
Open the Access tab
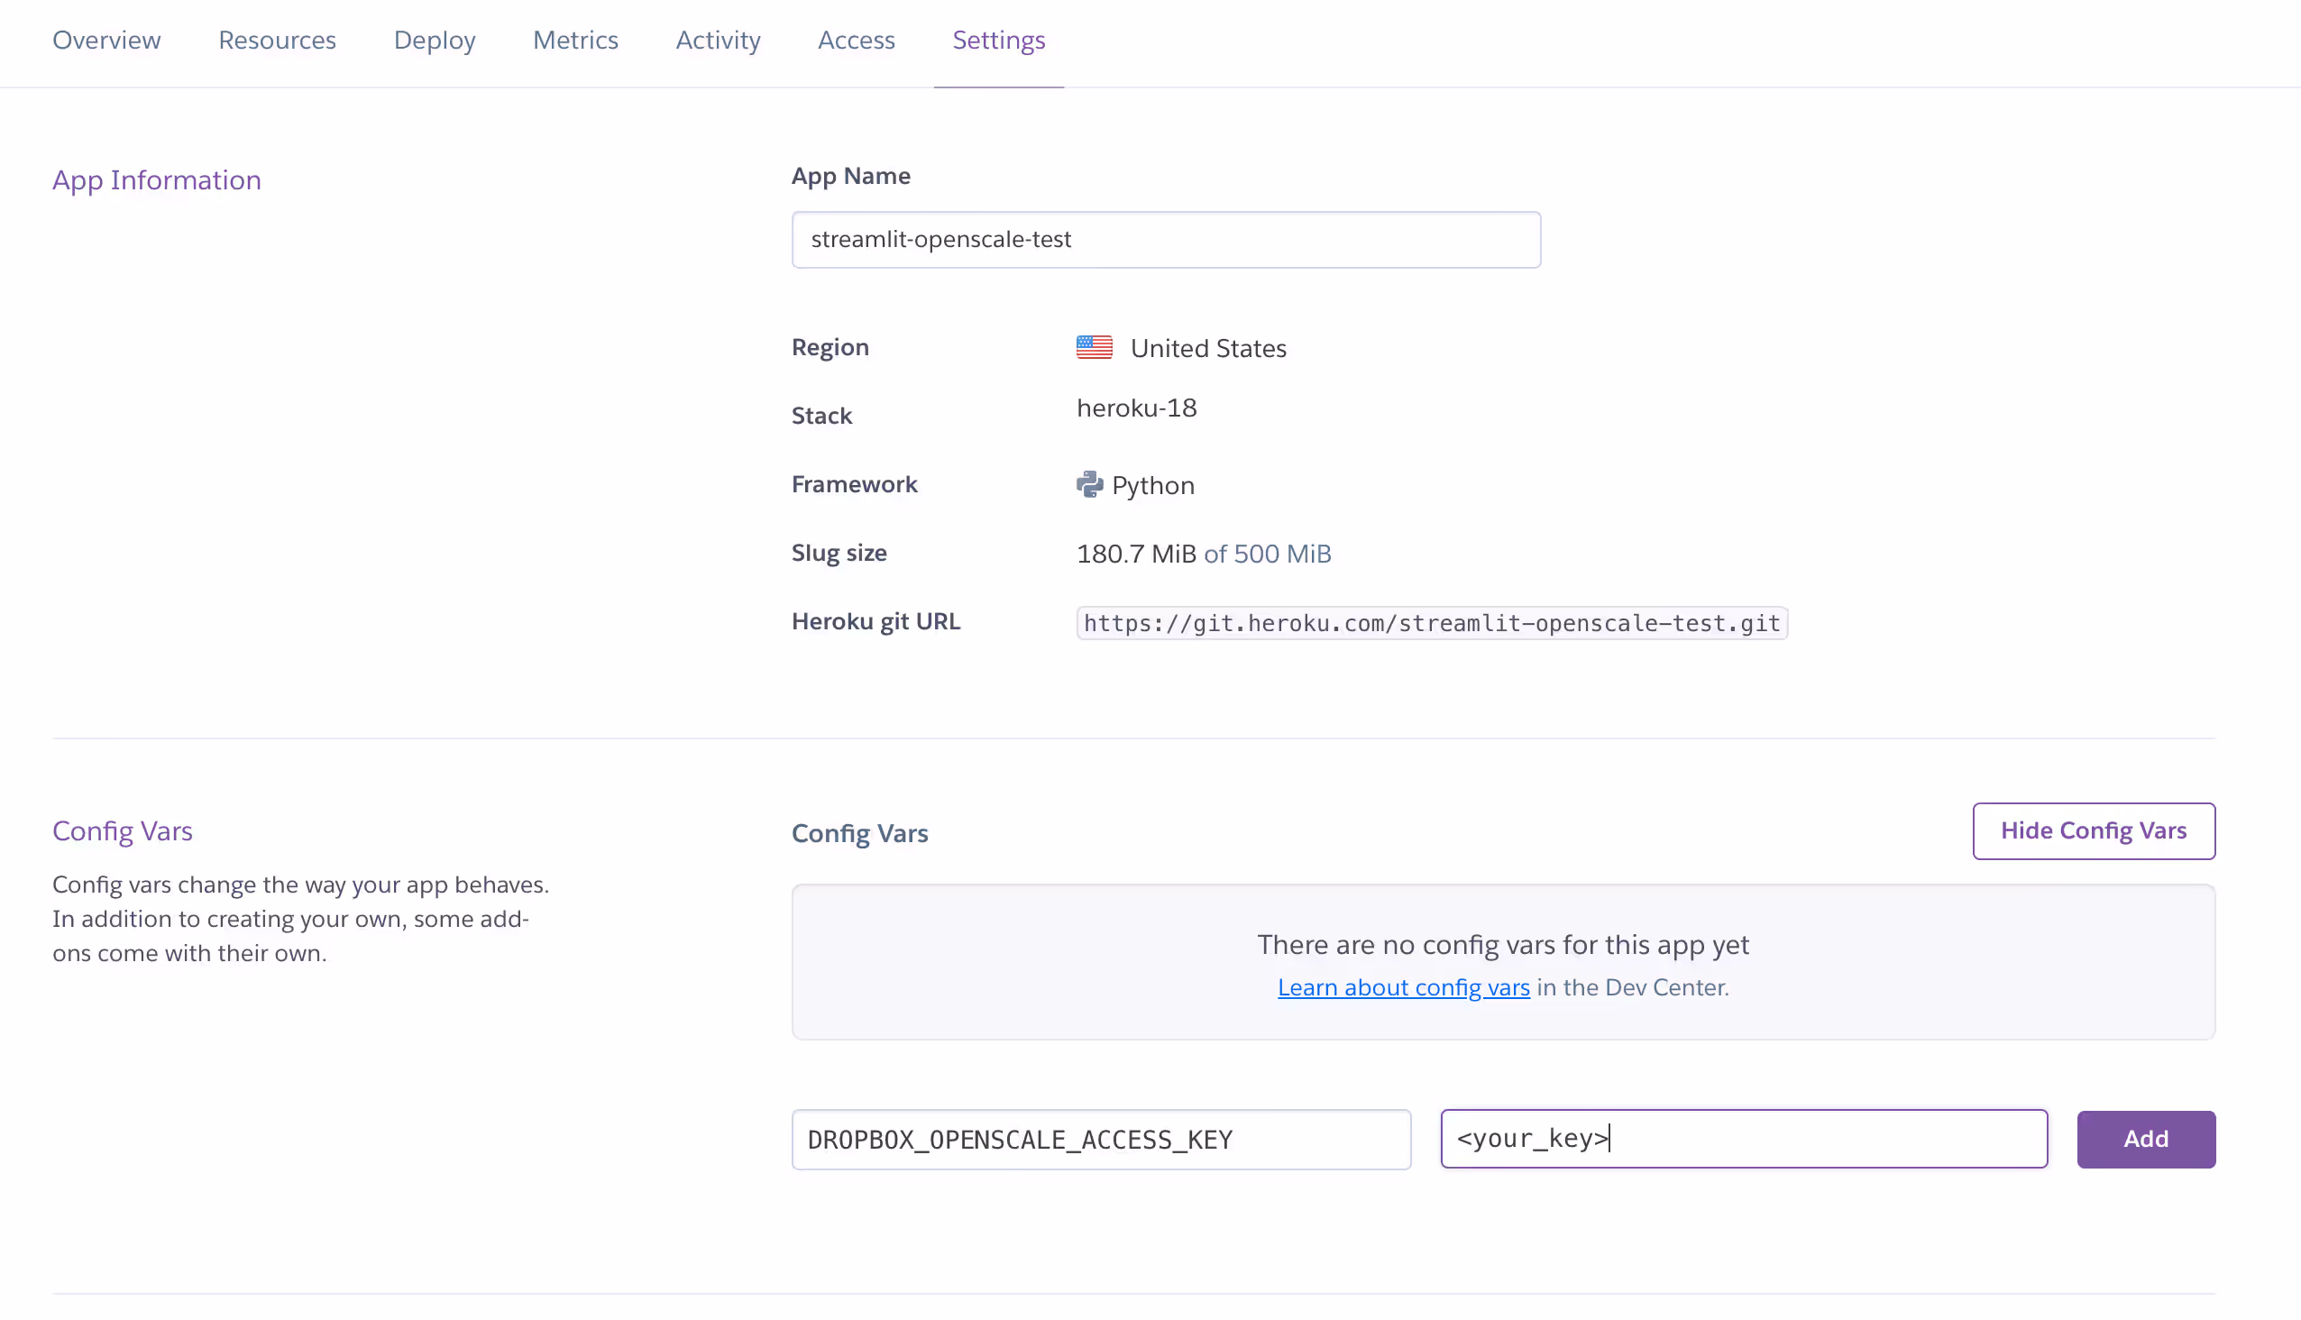856,40
